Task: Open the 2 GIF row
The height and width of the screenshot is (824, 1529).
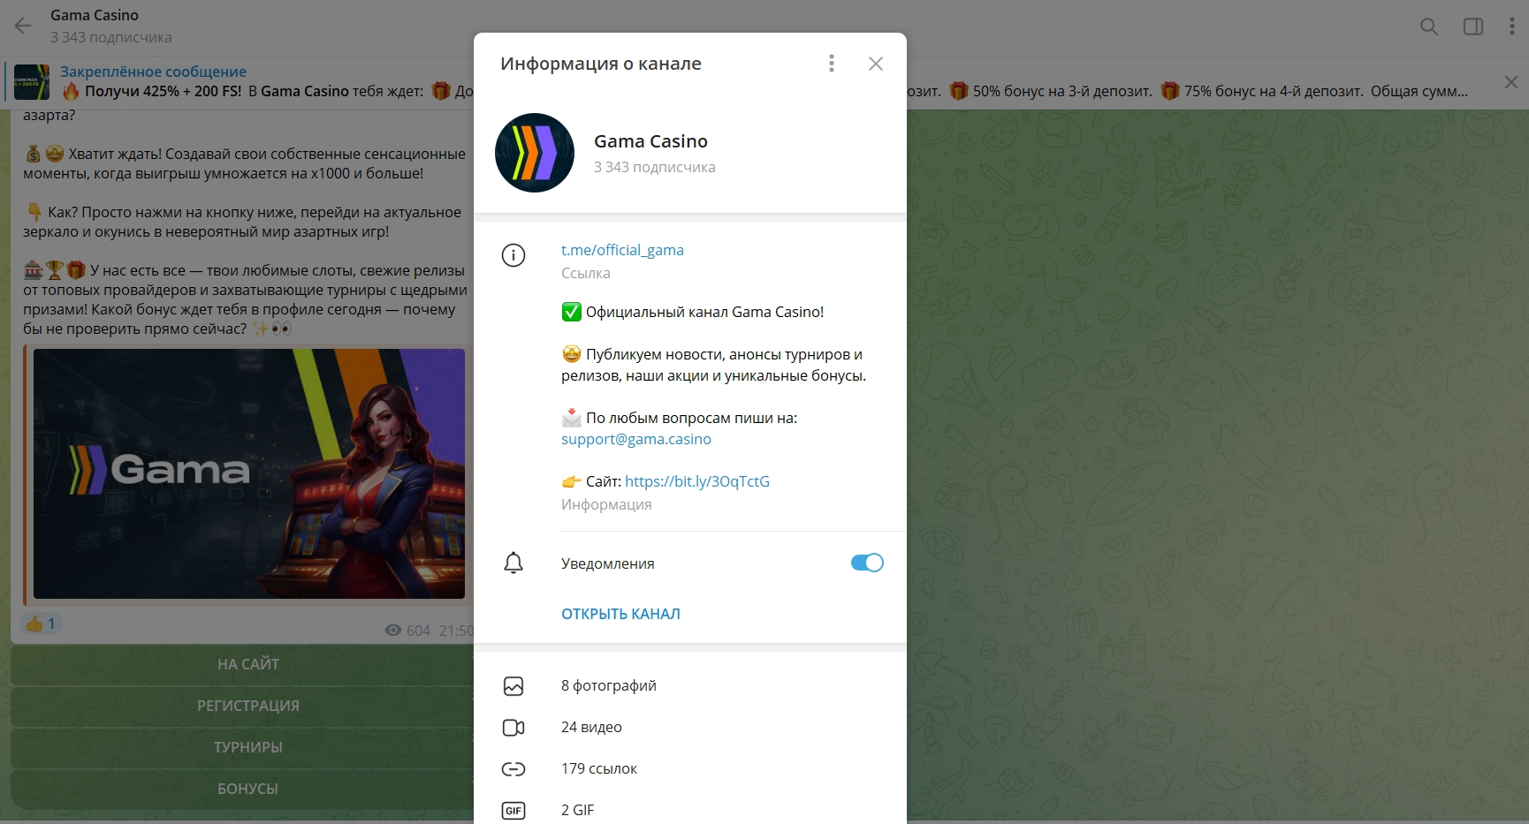Action: pyautogui.click(x=690, y=810)
